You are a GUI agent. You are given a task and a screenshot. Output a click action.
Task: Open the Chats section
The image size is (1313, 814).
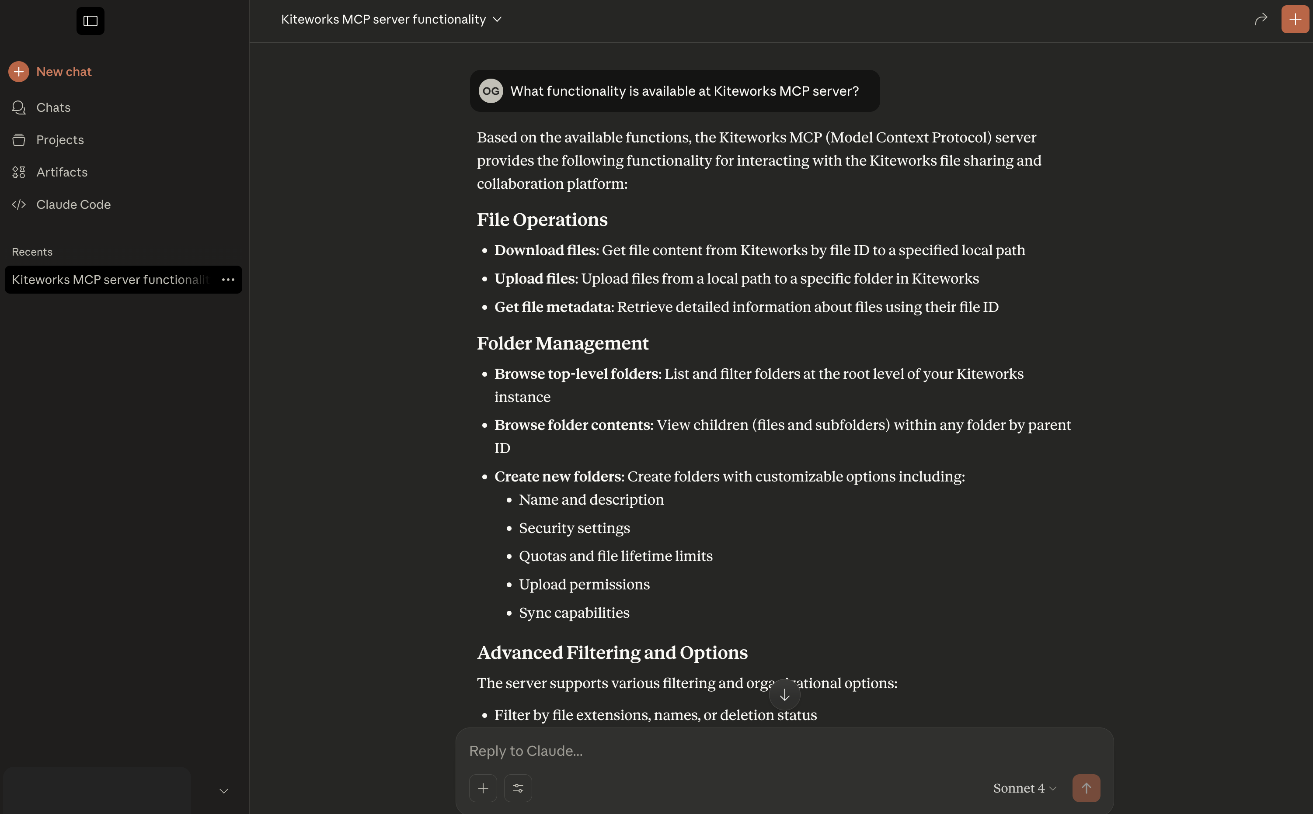(53, 107)
